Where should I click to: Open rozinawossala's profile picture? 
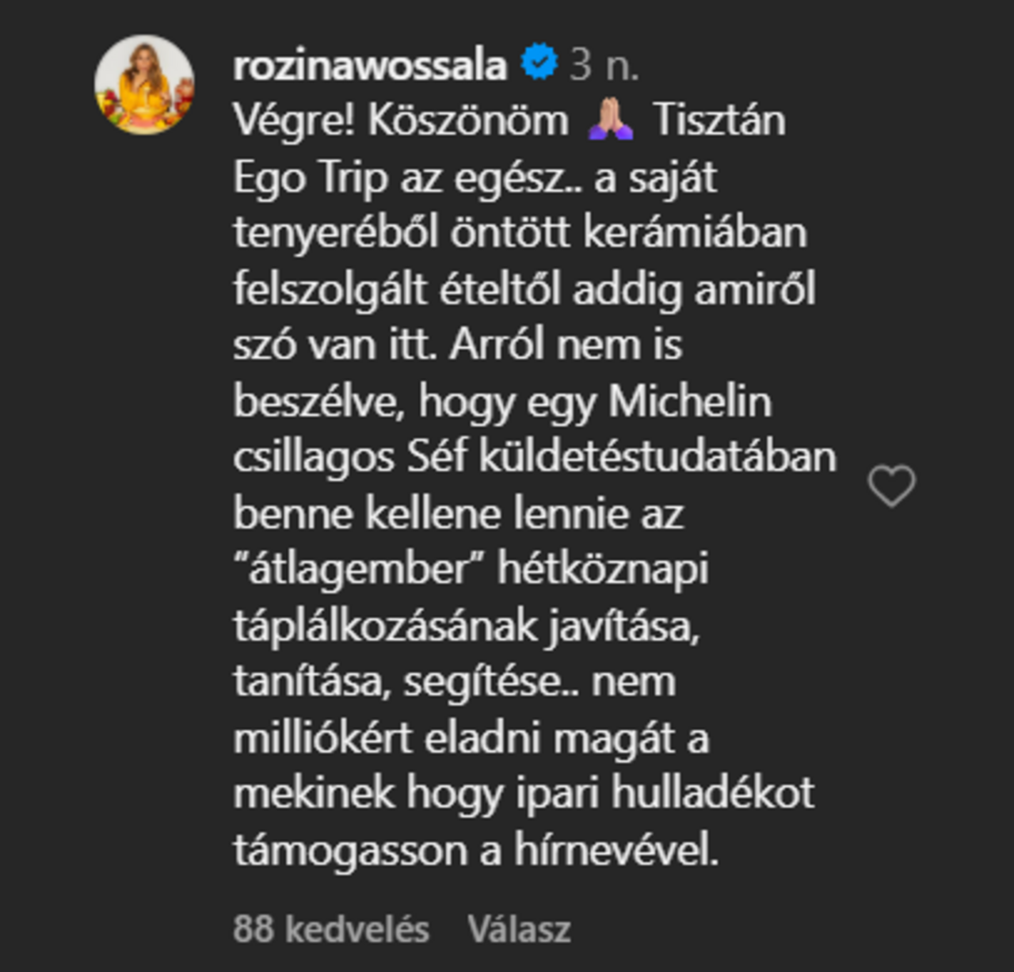(x=144, y=85)
